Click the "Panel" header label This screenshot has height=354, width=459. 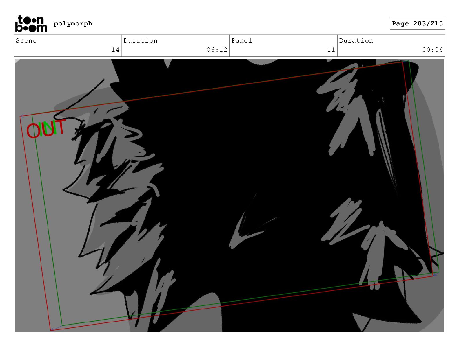[x=242, y=40]
